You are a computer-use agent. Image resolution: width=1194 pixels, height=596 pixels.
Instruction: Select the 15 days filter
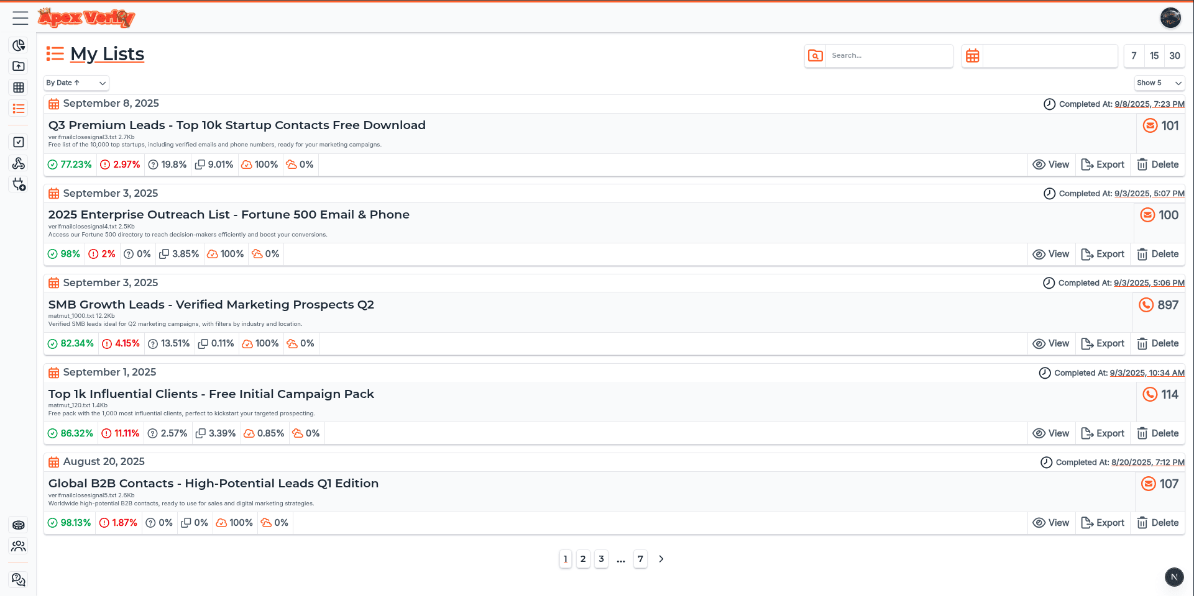(x=1154, y=56)
